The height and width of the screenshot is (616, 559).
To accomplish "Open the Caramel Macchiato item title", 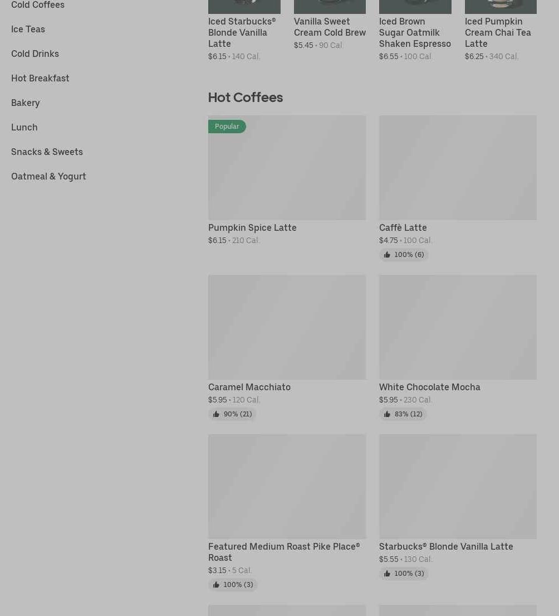I will (249, 387).
